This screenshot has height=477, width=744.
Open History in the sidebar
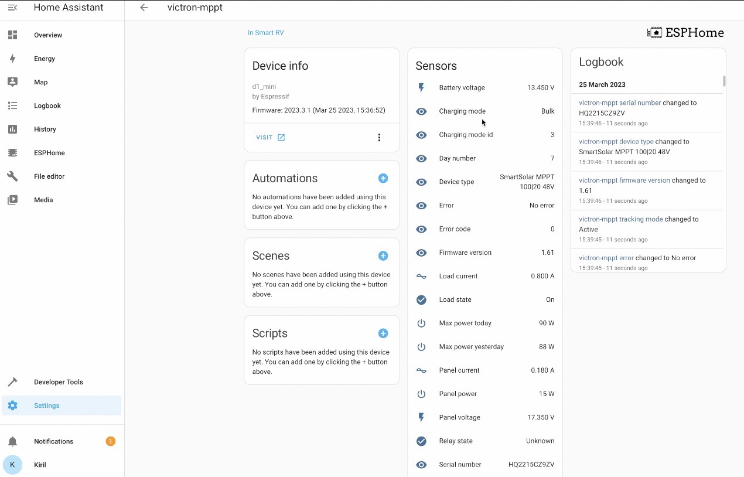62,129
